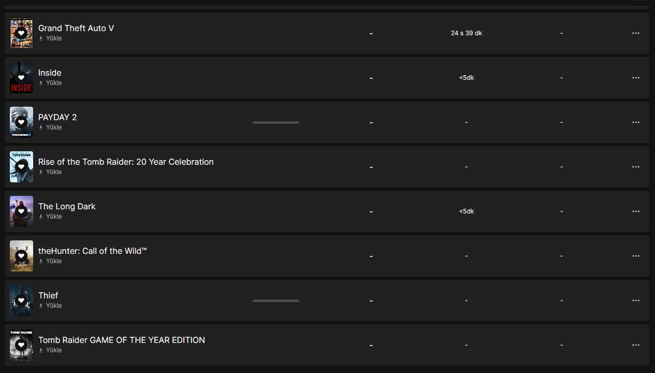Favorite Grand Theft Auto V with heart icon
This screenshot has width=655, height=373.
click(21, 33)
